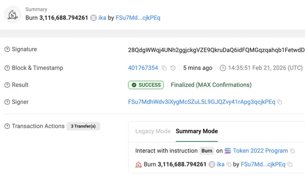Copy FSu7Md...cjkPEq address in the action row

[290, 165]
